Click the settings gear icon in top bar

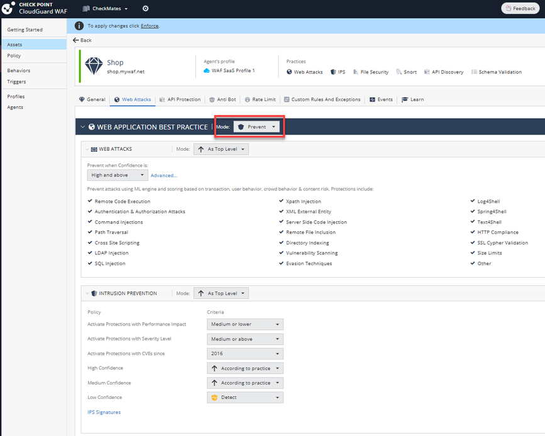[145, 9]
